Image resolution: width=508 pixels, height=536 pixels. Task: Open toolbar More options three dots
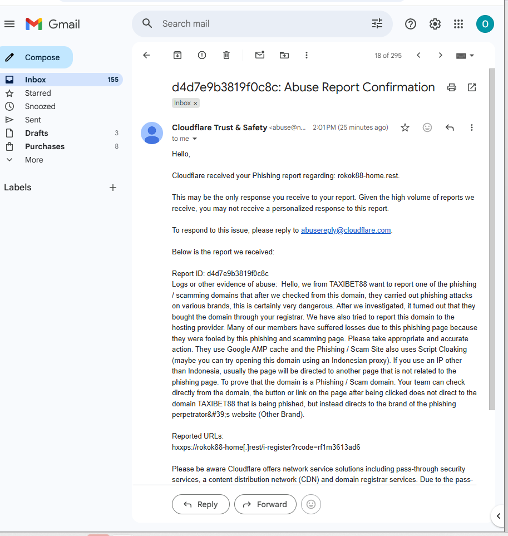click(307, 55)
